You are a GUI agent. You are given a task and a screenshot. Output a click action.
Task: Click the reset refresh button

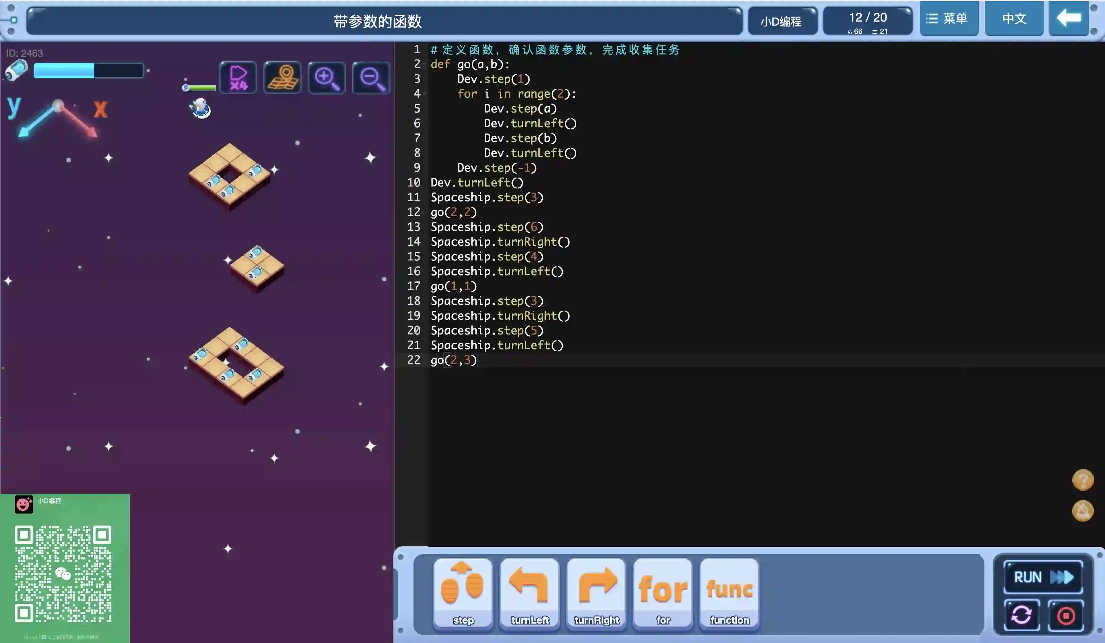pos(1022,615)
